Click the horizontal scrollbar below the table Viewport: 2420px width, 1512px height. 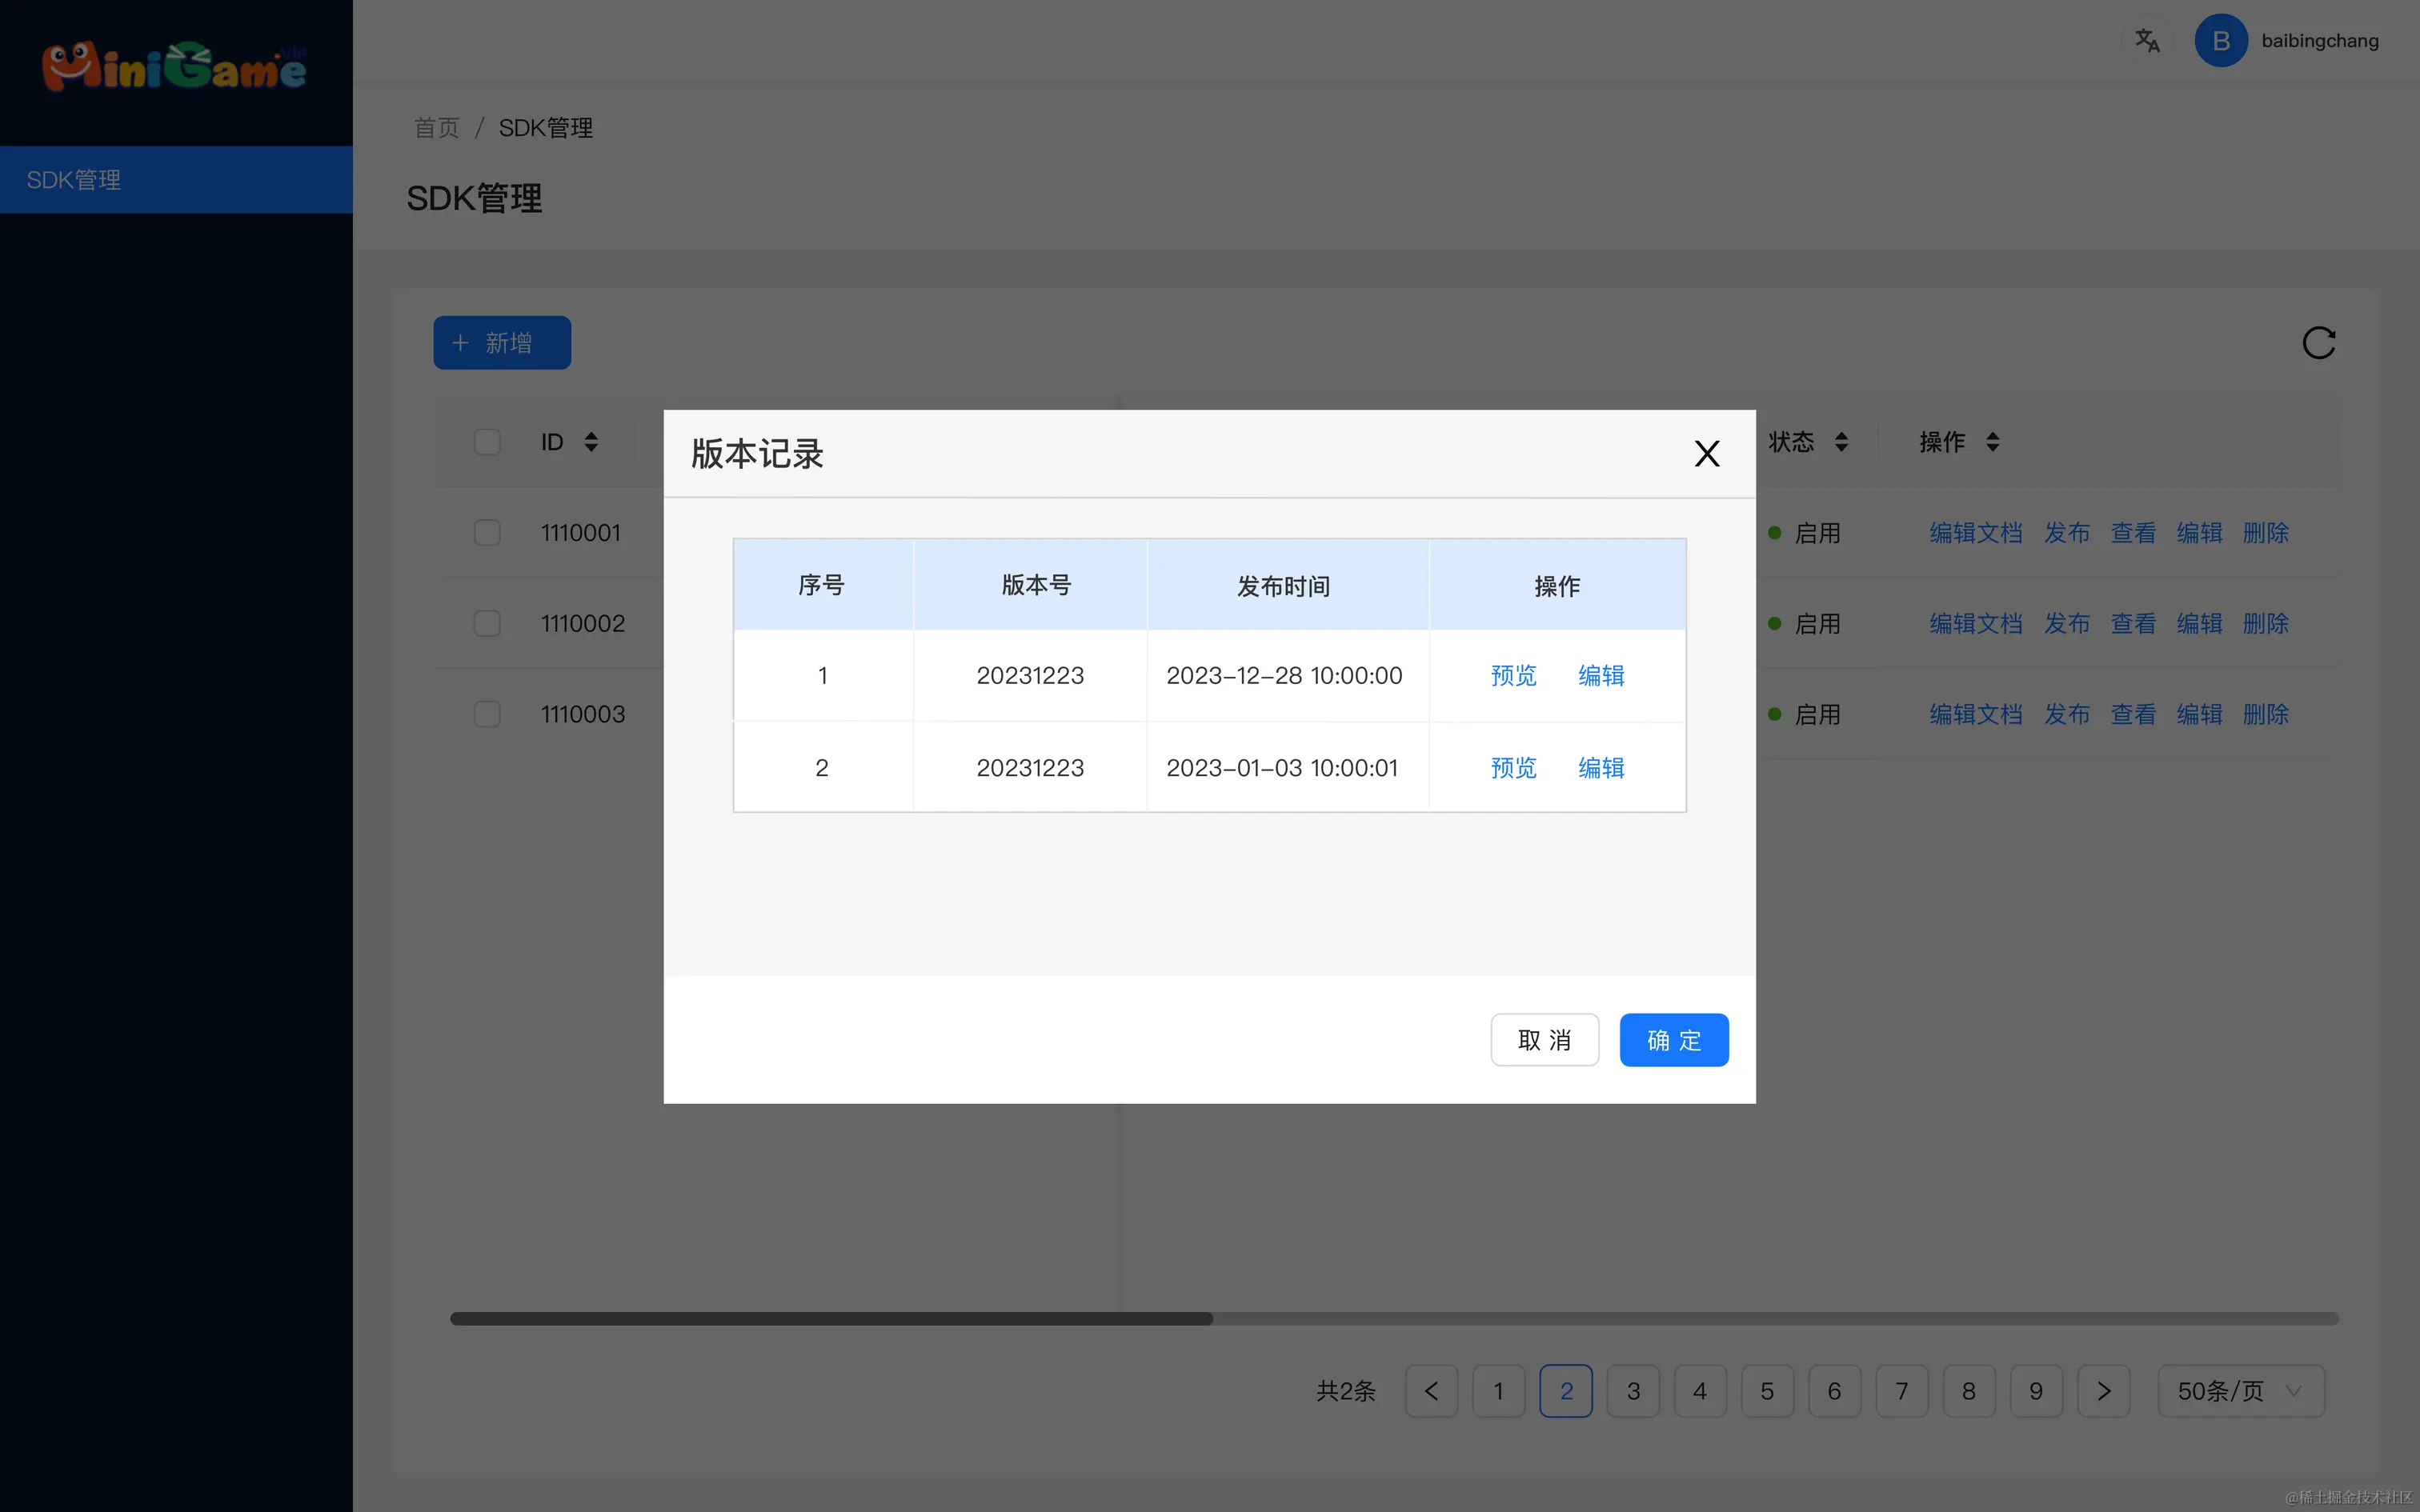coord(830,1318)
